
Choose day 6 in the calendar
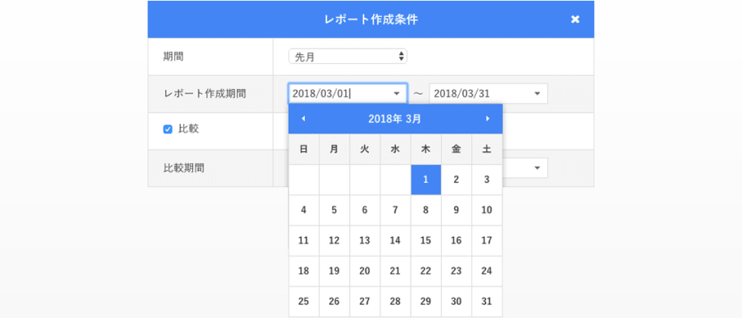click(x=365, y=210)
